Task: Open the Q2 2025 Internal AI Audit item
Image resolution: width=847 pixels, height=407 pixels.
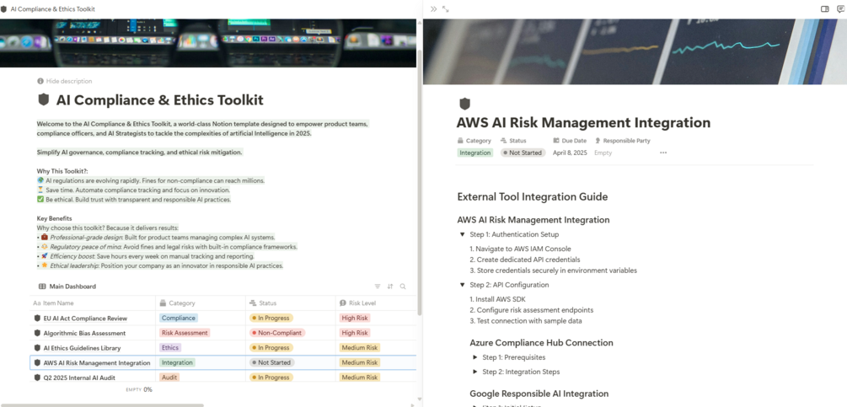Action: pyautogui.click(x=79, y=378)
